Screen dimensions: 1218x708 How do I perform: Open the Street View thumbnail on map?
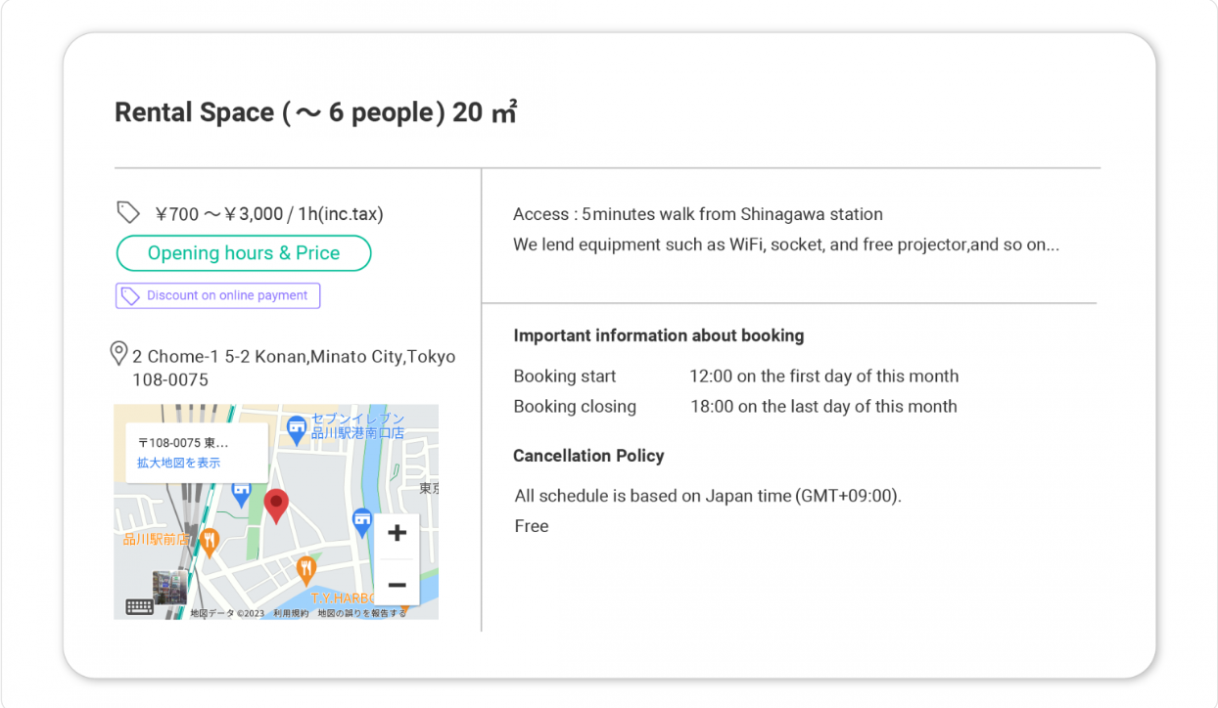coord(169,588)
